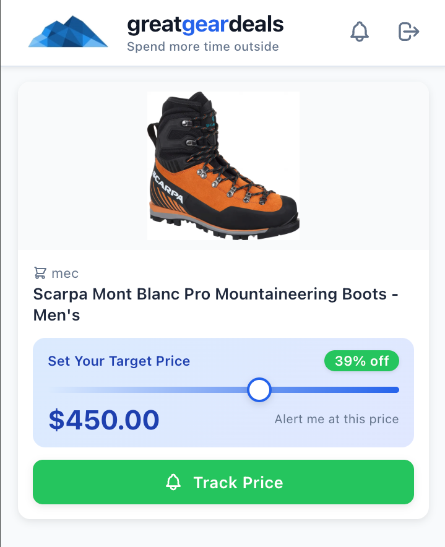Screen dimensions: 445x547
Task: Click the word 'gear' in the site title
Action: point(205,25)
